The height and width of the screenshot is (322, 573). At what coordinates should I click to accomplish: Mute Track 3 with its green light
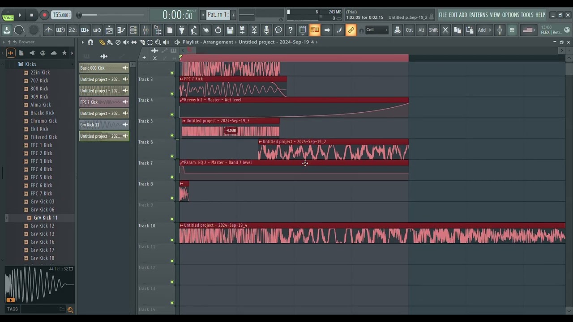click(x=172, y=93)
